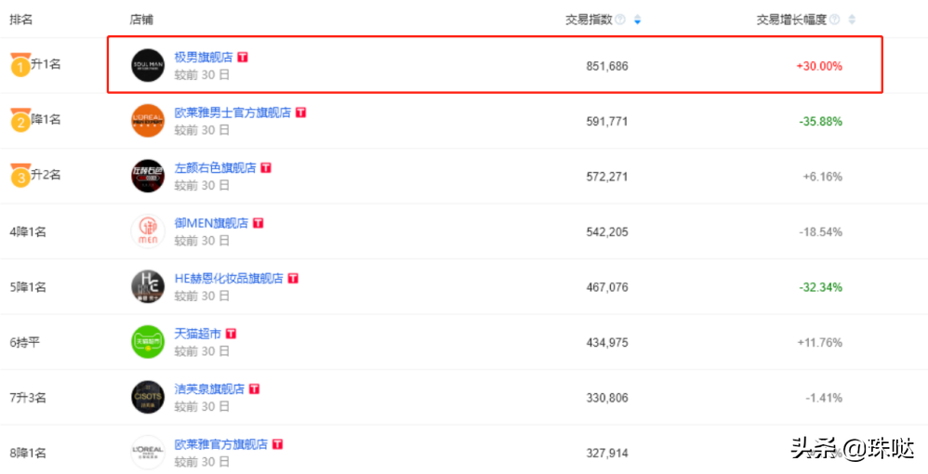The width and height of the screenshot is (928, 474).
Task: Open 欧莱雅男士官方旗舰店 store link
Action: 232,112
